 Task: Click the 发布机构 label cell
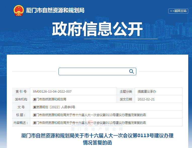click(21, 99)
